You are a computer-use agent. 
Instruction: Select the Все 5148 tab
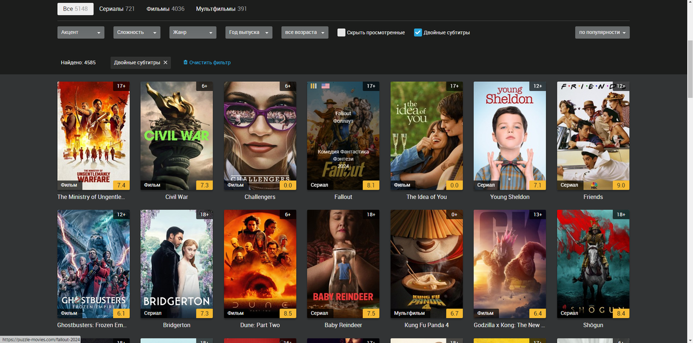point(75,9)
